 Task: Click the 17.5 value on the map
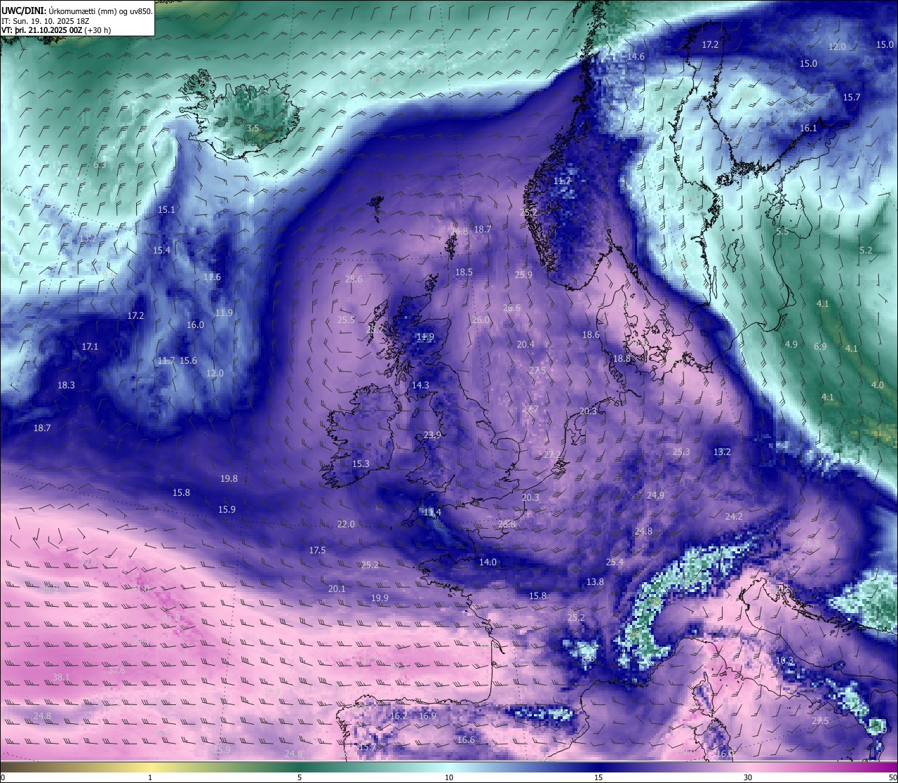tap(317, 550)
